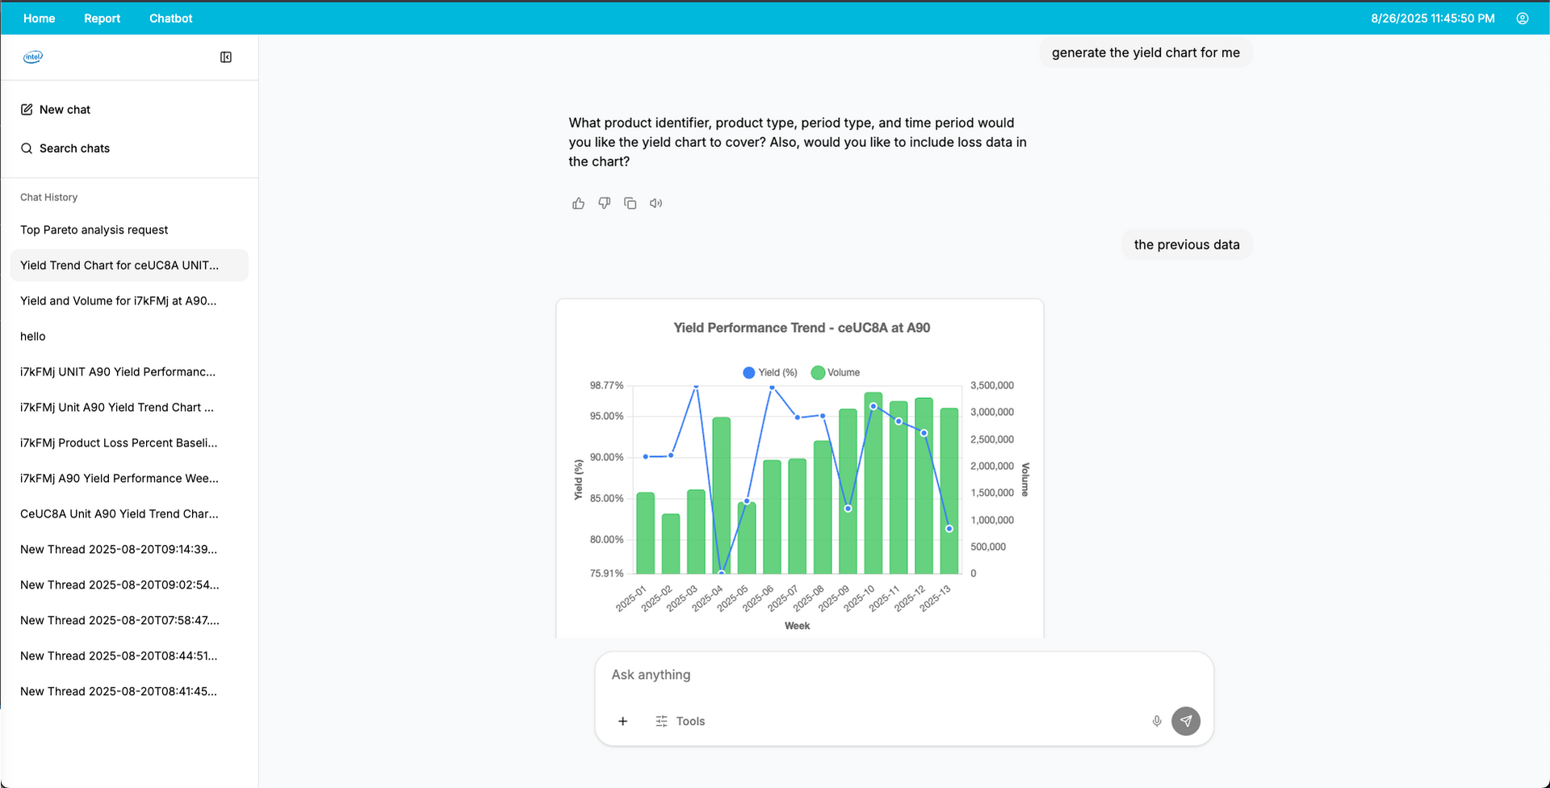Toggle Volume legend series

pyautogui.click(x=836, y=372)
